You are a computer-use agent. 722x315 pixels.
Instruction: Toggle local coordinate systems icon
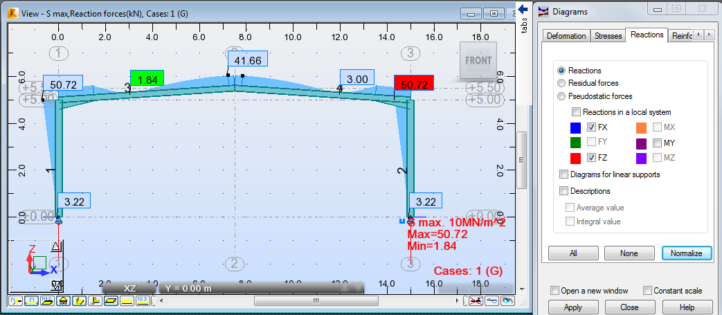96,300
